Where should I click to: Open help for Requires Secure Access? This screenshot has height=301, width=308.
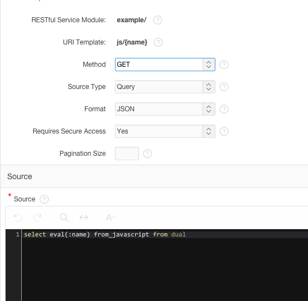(x=224, y=131)
